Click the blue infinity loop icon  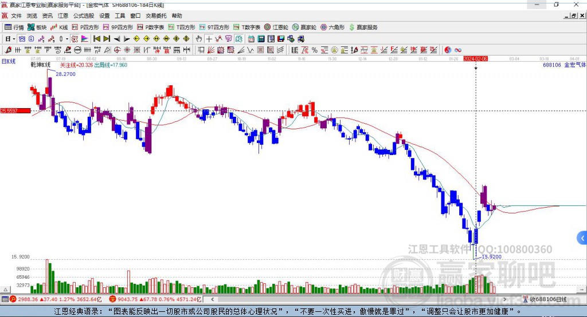(457, 50)
